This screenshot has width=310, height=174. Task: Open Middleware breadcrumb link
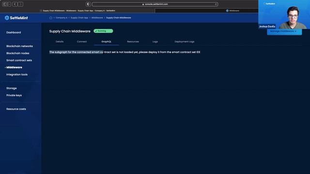(97, 18)
